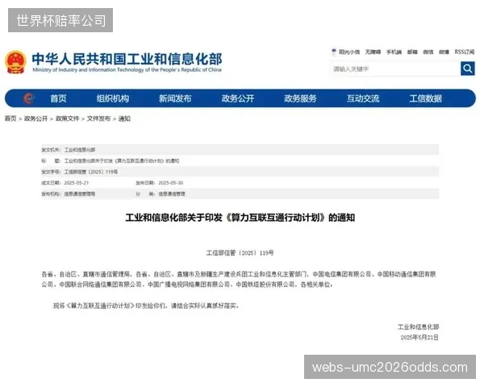Click the 发文字号 value in info table
Screen dimensions: 484x387
90,172
